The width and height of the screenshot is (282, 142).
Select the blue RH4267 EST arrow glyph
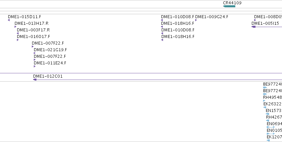pyautogui.click(x=268, y=121)
